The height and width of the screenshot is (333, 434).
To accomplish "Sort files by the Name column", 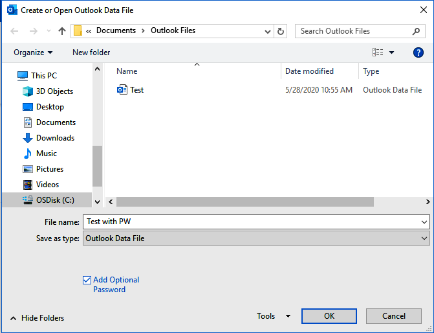I will (127, 71).
